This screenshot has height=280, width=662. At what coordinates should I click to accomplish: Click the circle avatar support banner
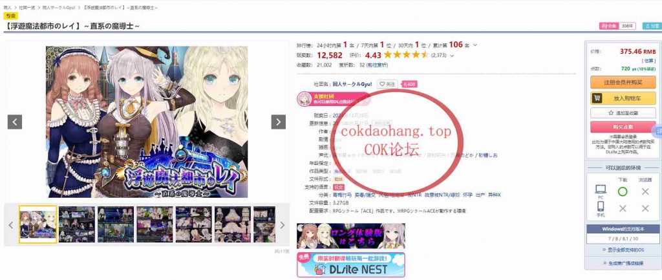coord(333,99)
